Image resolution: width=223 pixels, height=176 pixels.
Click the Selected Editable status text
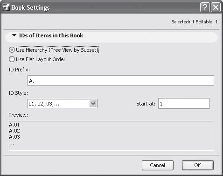(x=195, y=21)
